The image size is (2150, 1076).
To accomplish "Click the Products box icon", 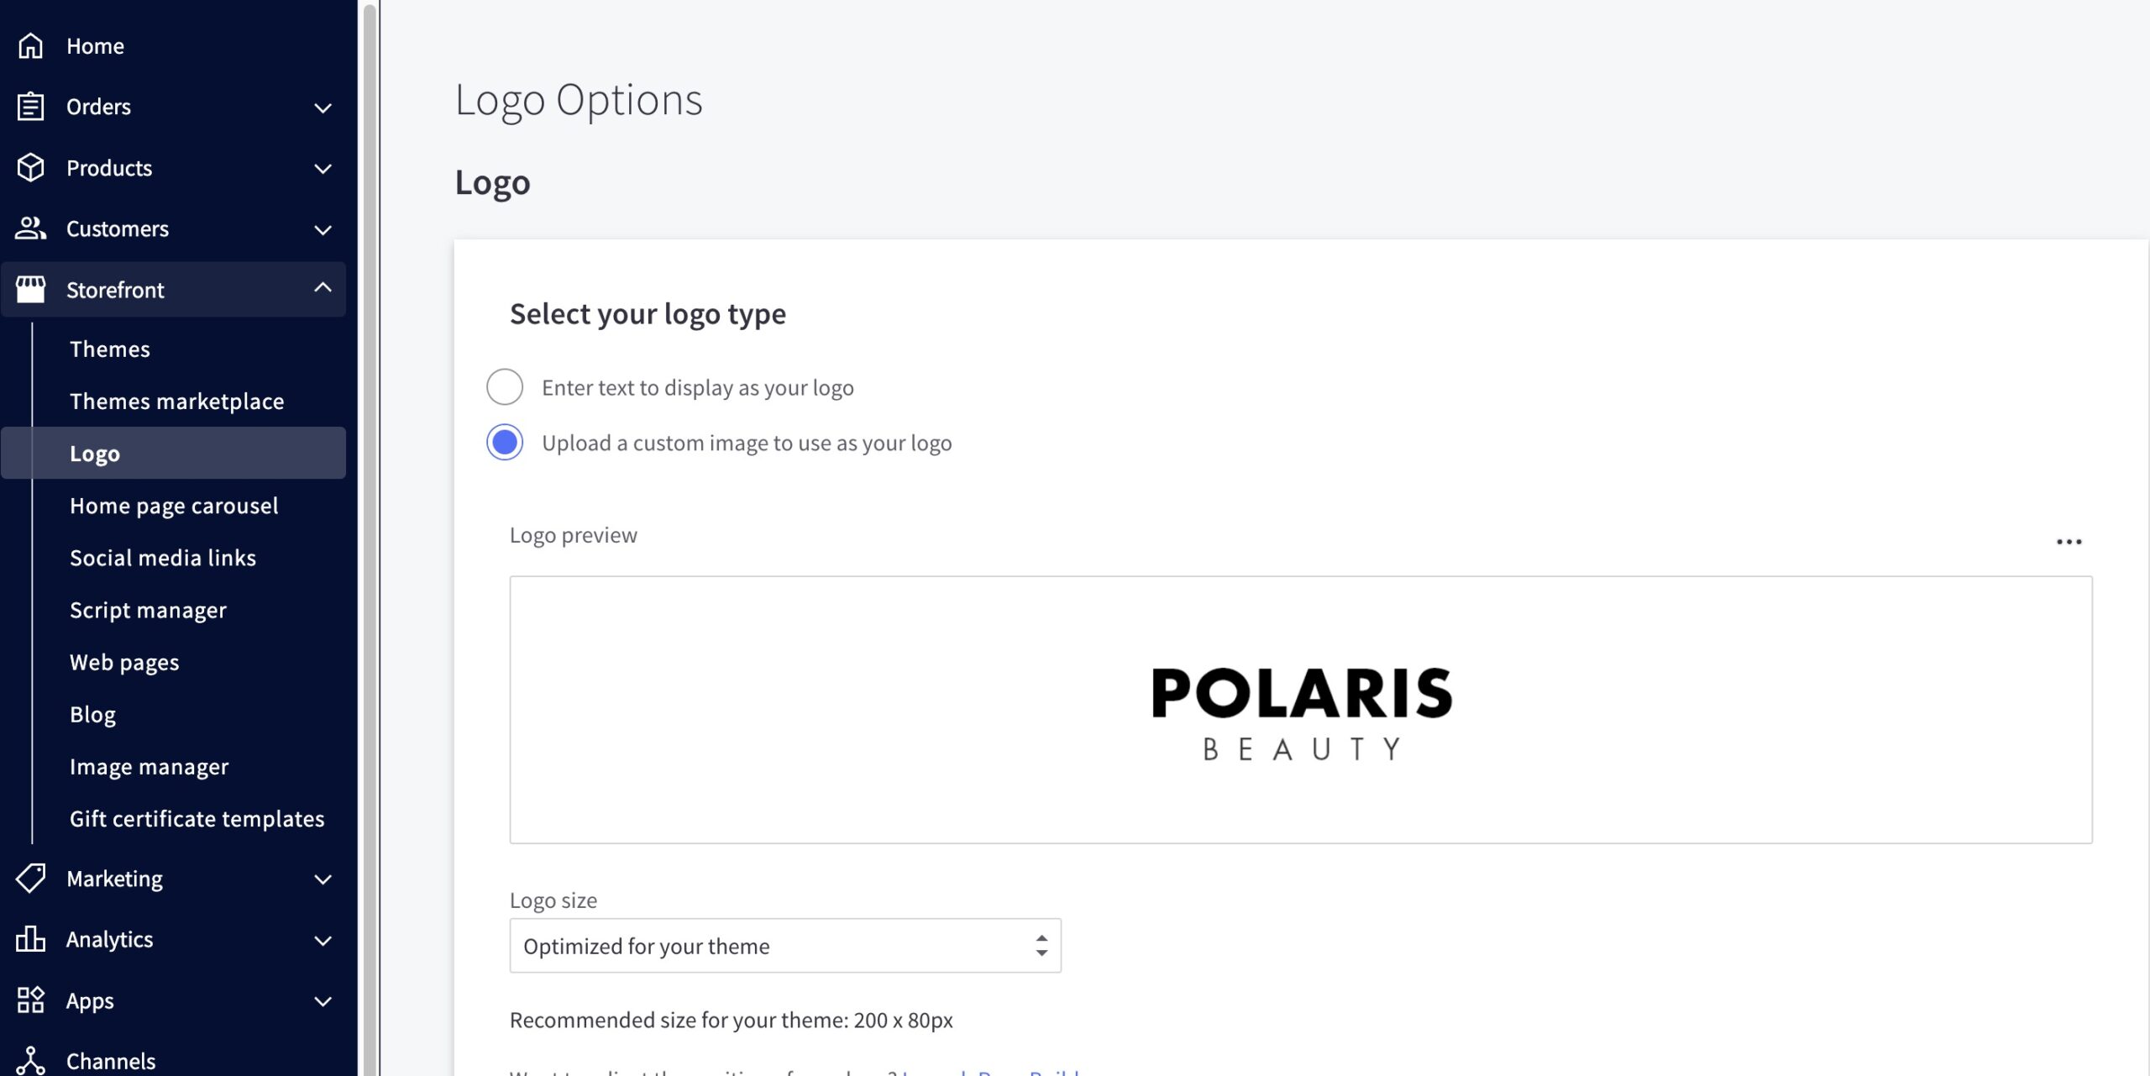I will pyautogui.click(x=30, y=168).
